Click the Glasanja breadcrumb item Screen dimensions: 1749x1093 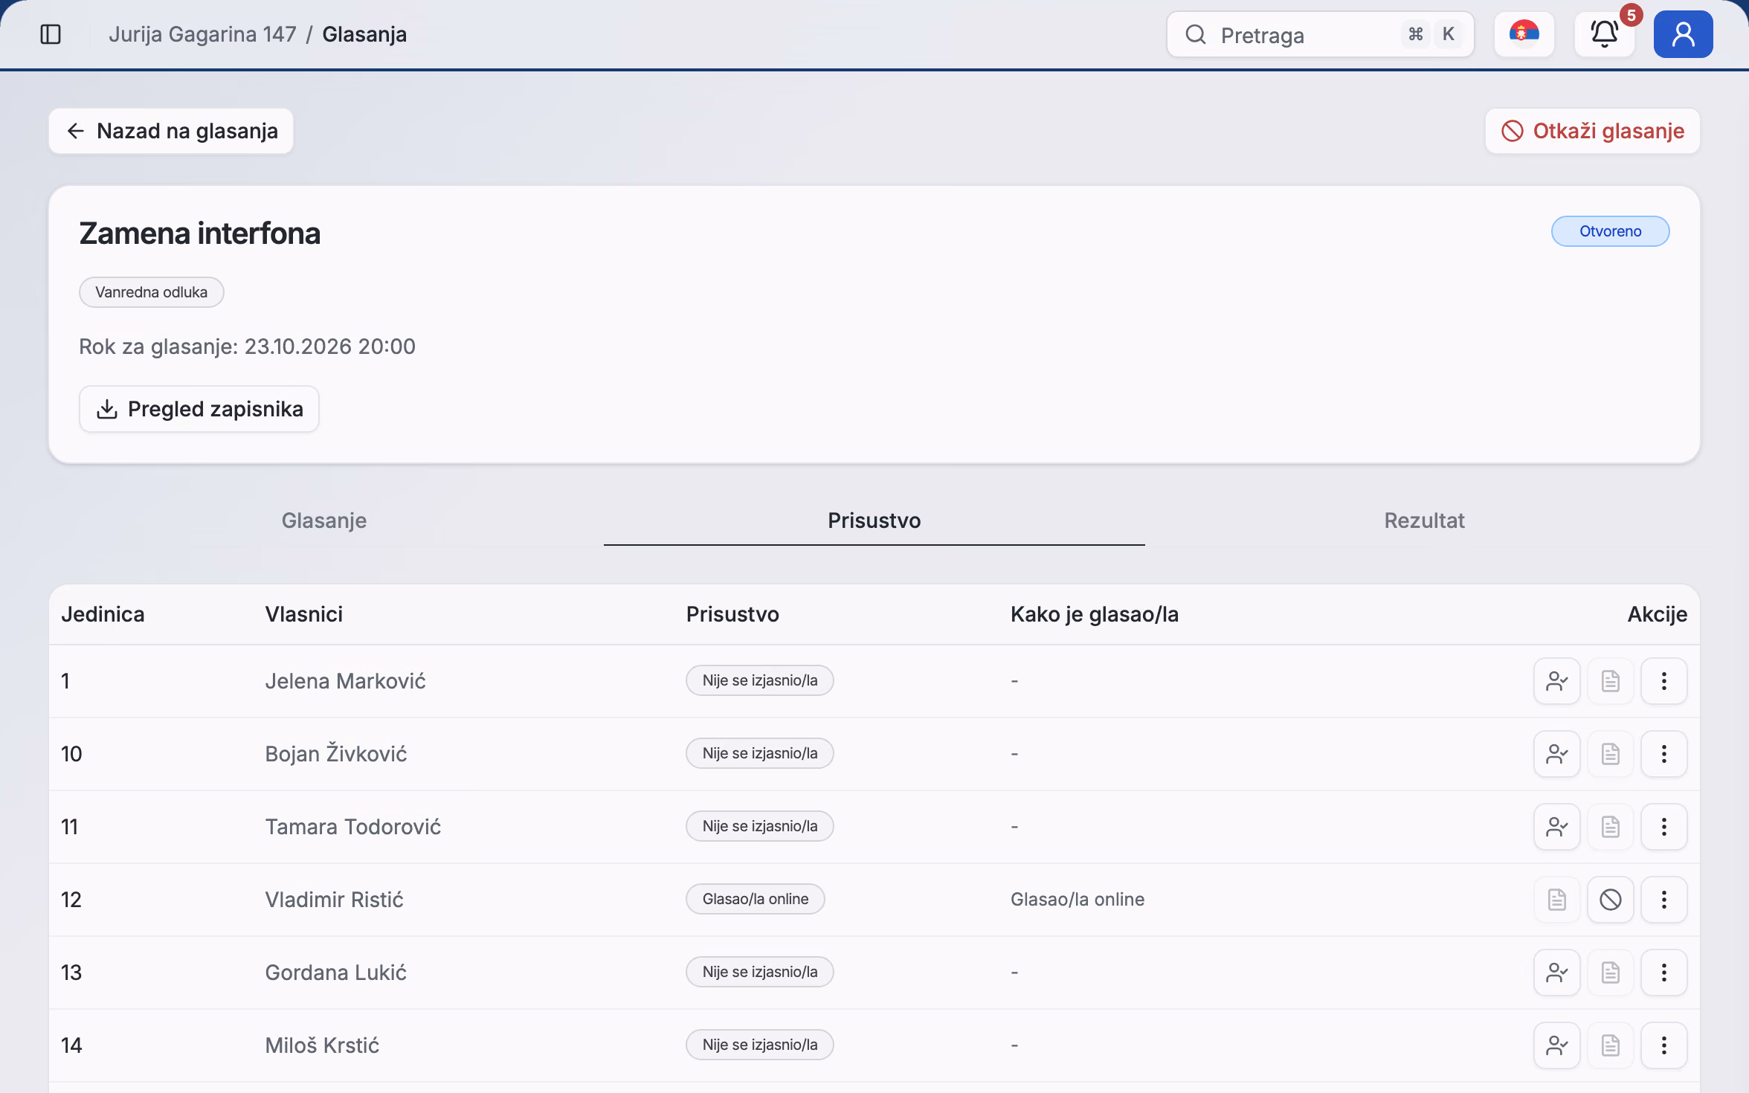point(364,34)
